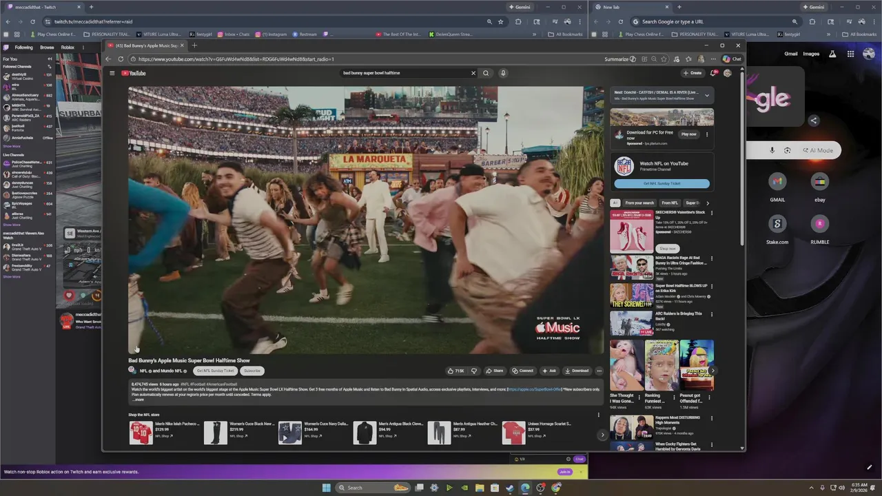Reload the YouTube page in front browser
The height and width of the screenshot is (496, 882).
[x=121, y=59]
